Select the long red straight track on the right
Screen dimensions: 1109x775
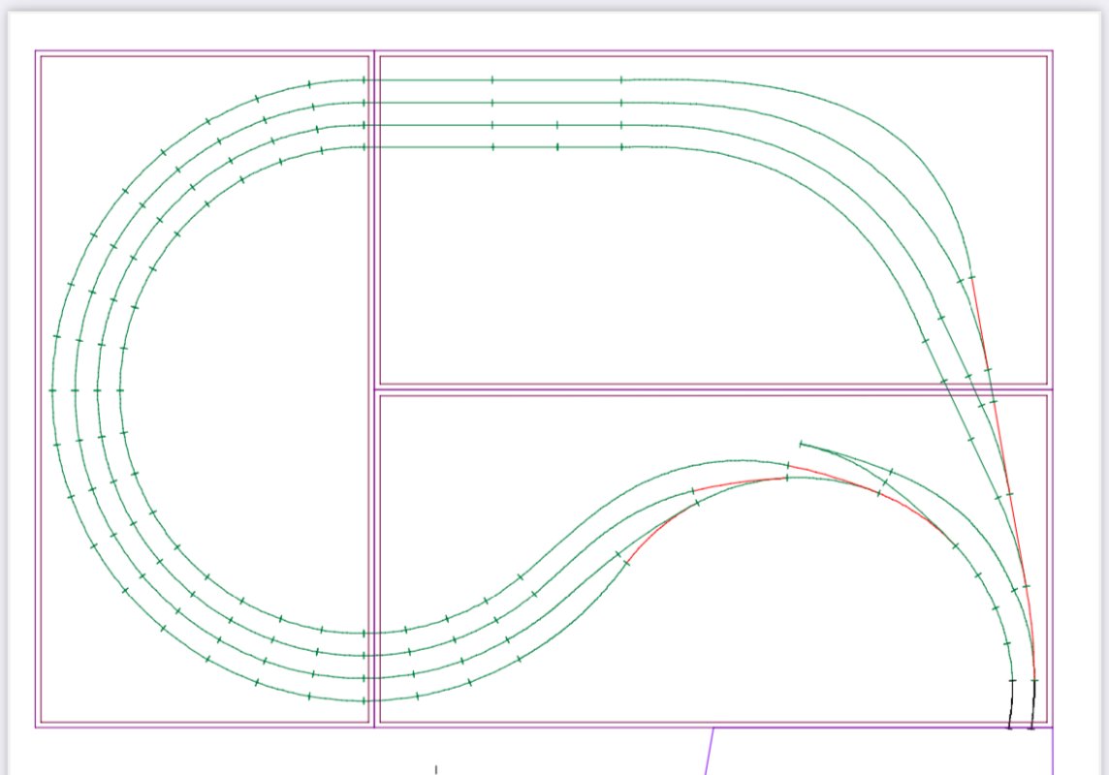coord(1003,475)
